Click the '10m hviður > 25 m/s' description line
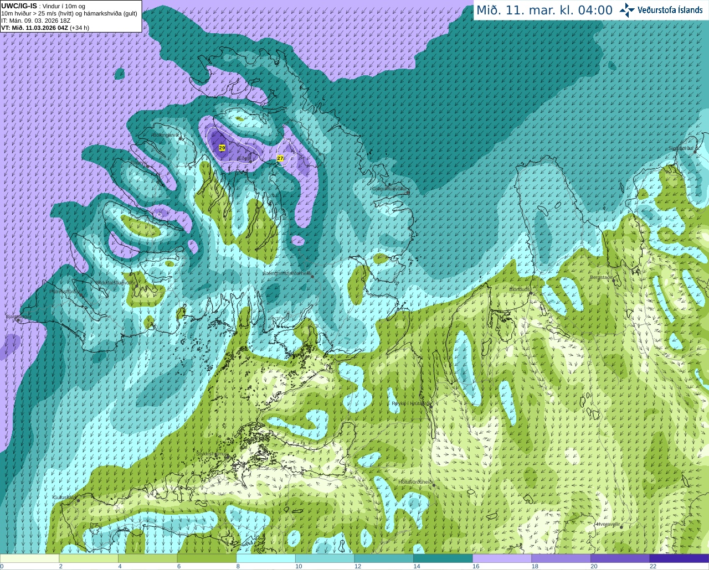Viewport: 709px width, 570px height. pyautogui.click(x=69, y=13)
